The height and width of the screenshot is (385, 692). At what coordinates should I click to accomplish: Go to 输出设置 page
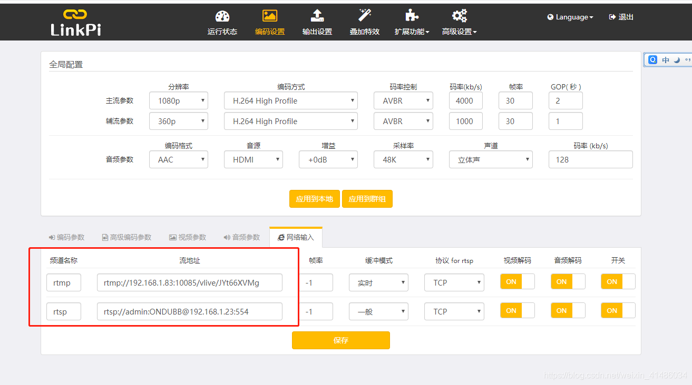(317, 32)
